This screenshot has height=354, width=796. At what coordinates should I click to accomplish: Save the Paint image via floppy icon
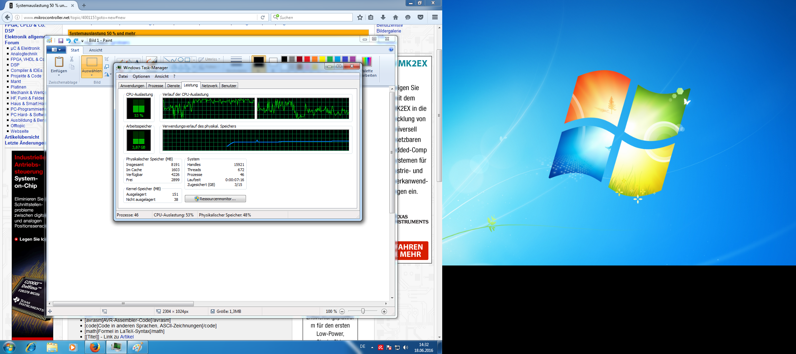click(61, 40)
